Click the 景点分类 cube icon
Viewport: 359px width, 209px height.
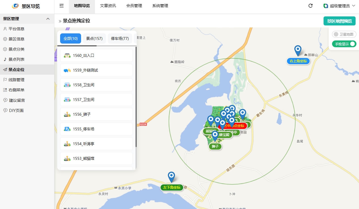(x=5, y=49)
